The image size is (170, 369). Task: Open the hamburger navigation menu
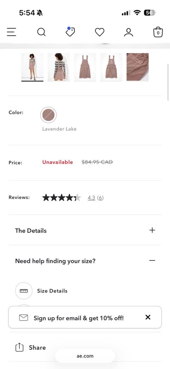pos(11,32)
